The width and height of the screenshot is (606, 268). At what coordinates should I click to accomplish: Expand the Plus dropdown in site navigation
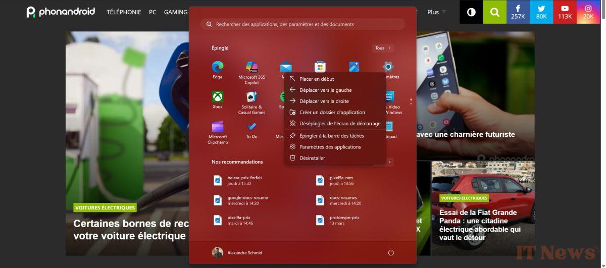(437, 12)
